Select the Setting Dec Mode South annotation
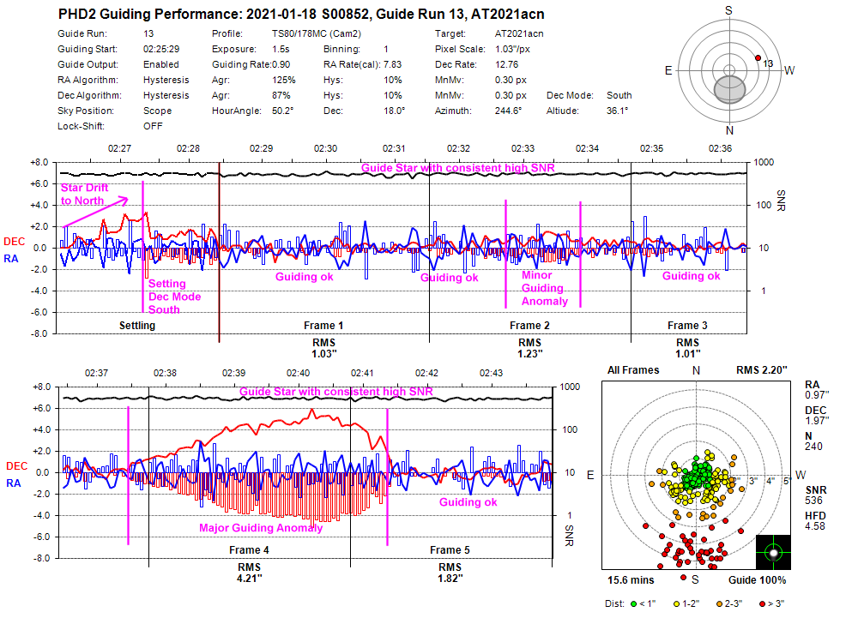858x624 pixels. [174, 297]
